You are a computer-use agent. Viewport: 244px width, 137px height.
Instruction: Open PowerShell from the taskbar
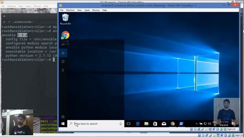click(181, 124)
